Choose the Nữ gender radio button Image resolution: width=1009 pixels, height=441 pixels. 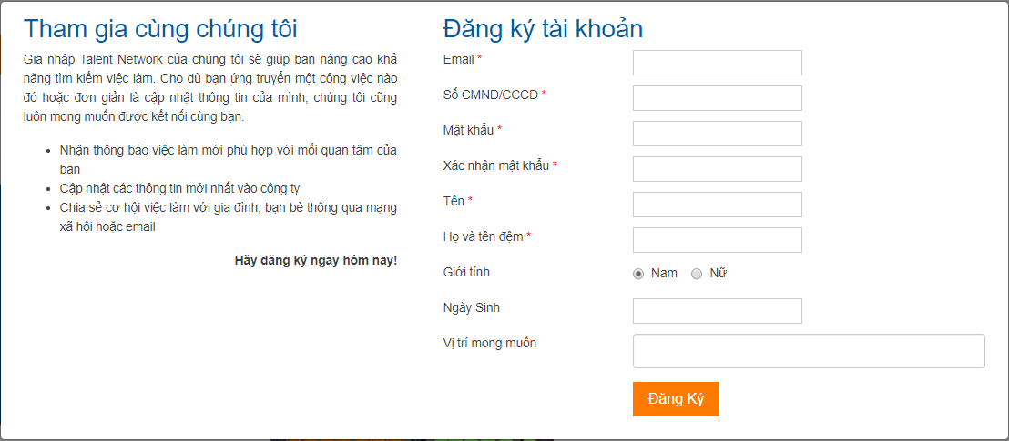(x=697, y=274)
